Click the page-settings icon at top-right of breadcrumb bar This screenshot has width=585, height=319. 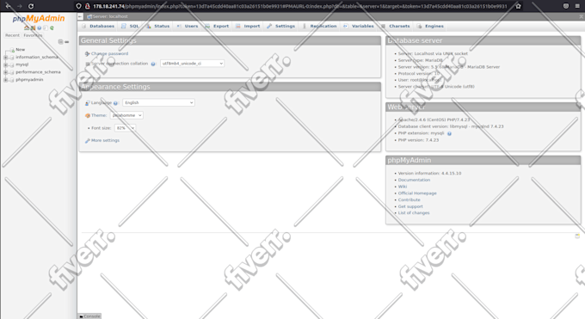tap(582, 16)
